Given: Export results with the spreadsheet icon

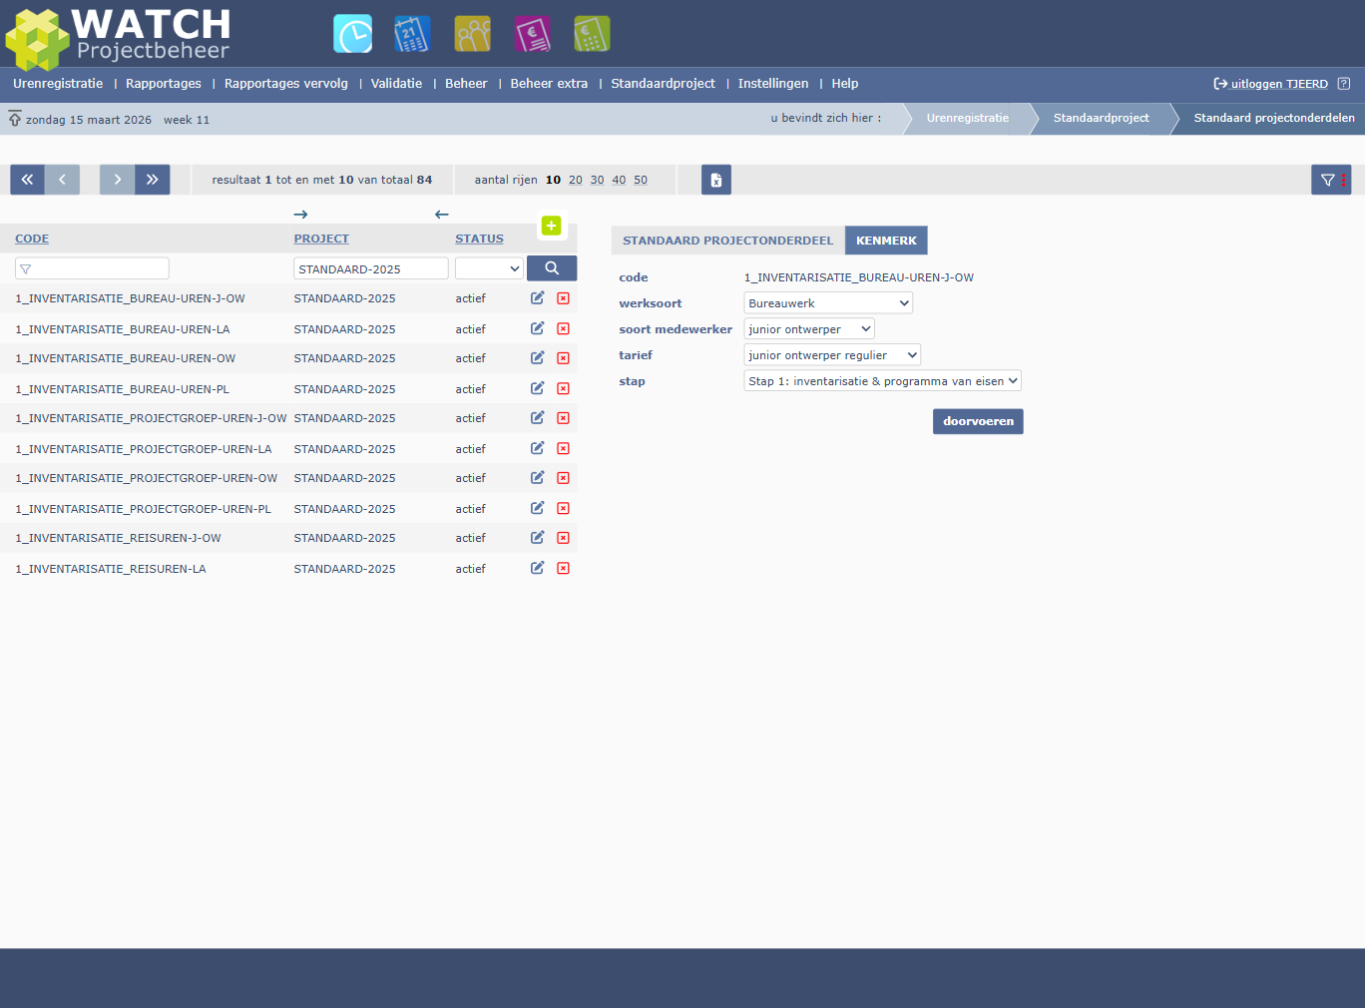Looking at the screenshot, I should pyautogui.click(x=715, y=180).
